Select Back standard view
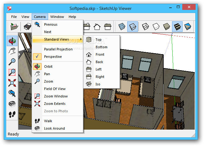 click(x=102, y=62)
